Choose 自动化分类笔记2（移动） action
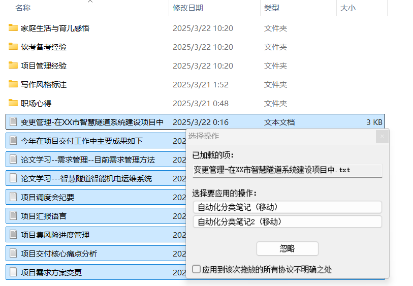 click(x=288, y=222)
